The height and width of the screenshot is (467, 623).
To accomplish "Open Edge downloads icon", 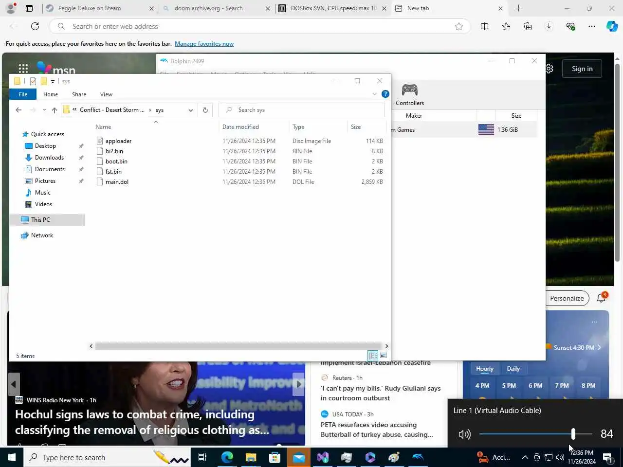I will (549, 26).
